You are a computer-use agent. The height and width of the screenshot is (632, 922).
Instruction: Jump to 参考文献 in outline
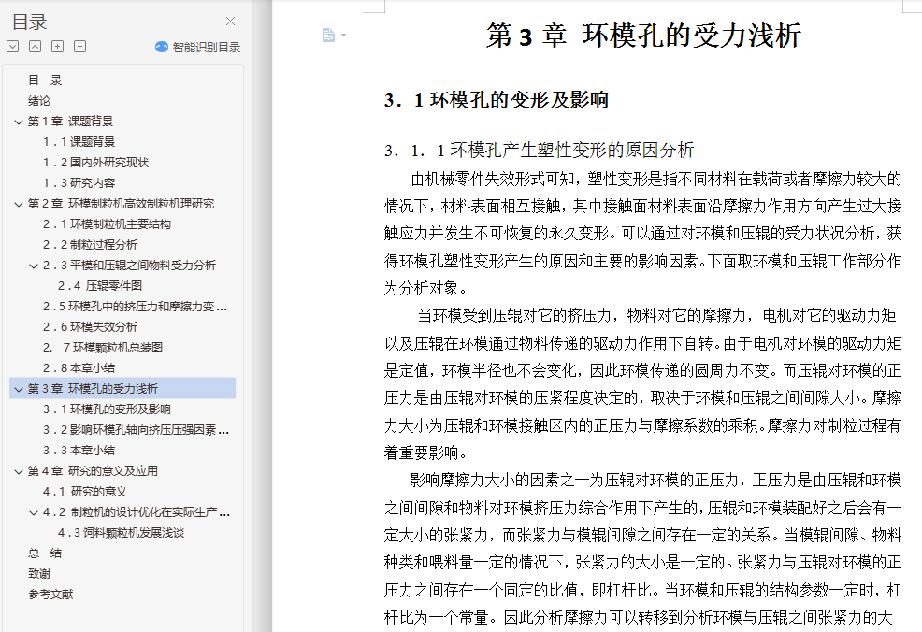click(x=50, y=595)
